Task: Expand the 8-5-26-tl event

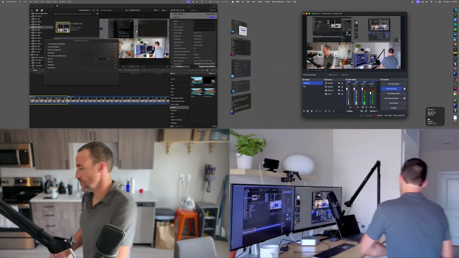Action: pyautogui.click(x=32, y=27)
